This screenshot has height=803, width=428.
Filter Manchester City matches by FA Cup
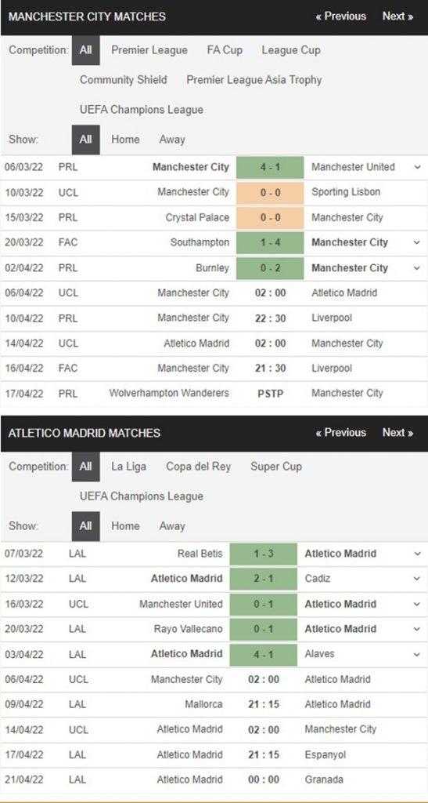(x=225, y=50)
